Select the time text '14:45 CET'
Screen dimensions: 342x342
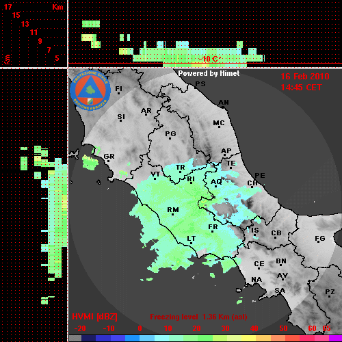click(x=301, y=88)
